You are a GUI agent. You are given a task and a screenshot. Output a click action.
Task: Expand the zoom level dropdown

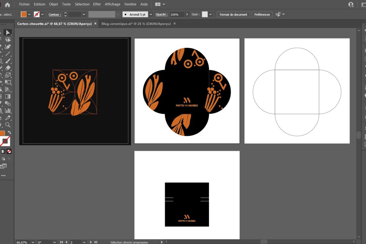pyautogui.click(x=33, y=242)
